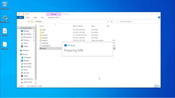Select the setup application file
The image size is (175, 98).
[44, 48]
